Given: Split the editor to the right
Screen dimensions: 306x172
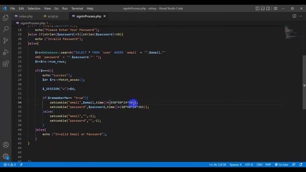Looking at the screenshot, I should click(295, 16).
